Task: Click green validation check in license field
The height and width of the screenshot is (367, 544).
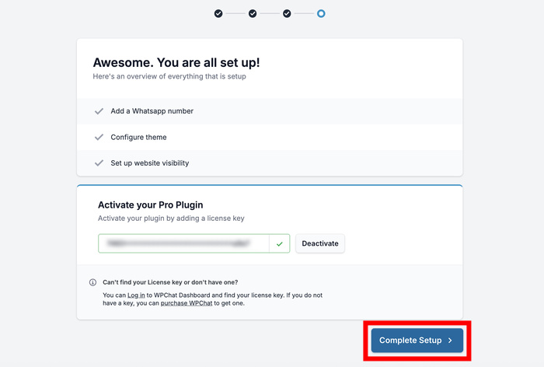Action: (279, 243)
